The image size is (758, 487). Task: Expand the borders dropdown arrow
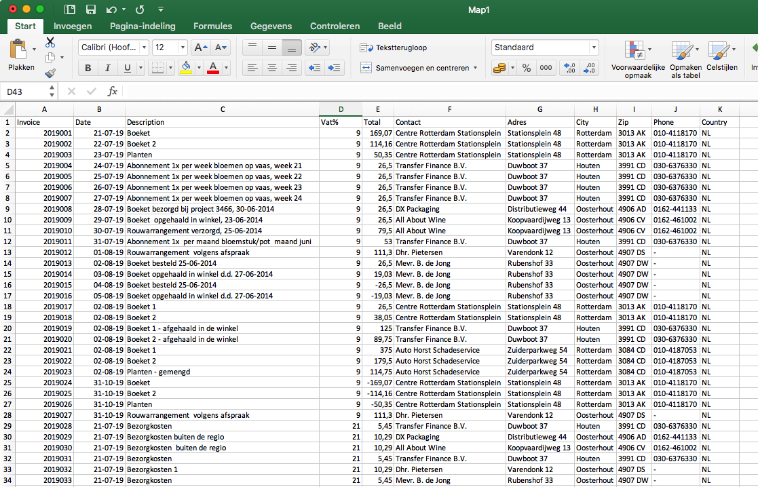pos(170,68)
